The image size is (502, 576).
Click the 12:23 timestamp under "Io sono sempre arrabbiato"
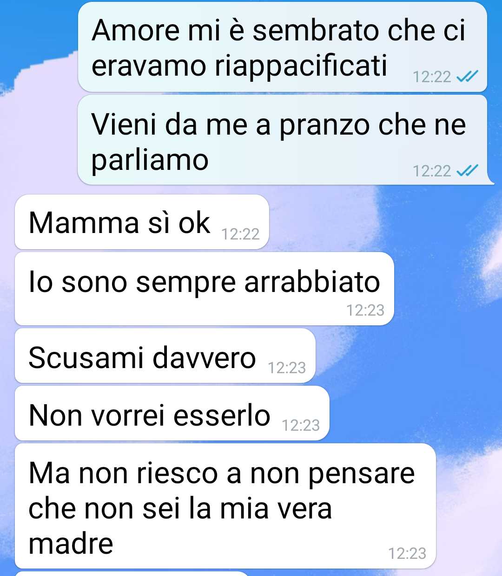[x=365, y=310]
